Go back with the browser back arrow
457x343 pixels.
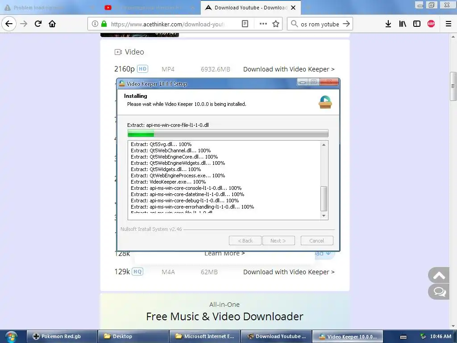click(9, 24)
